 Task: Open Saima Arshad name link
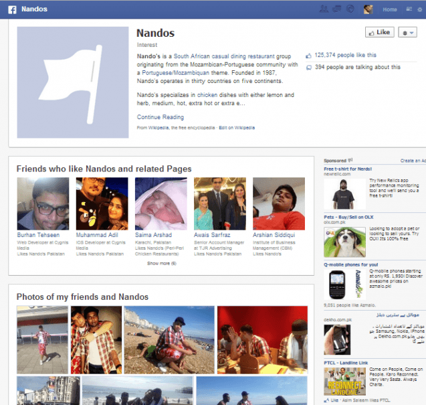coord(153,235)
